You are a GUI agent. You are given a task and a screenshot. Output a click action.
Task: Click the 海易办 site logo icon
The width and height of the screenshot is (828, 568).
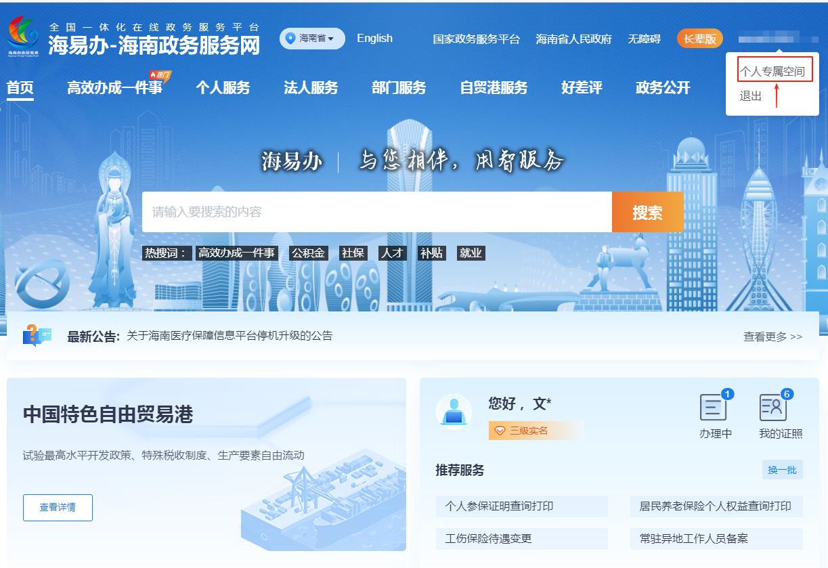(24, 37)
